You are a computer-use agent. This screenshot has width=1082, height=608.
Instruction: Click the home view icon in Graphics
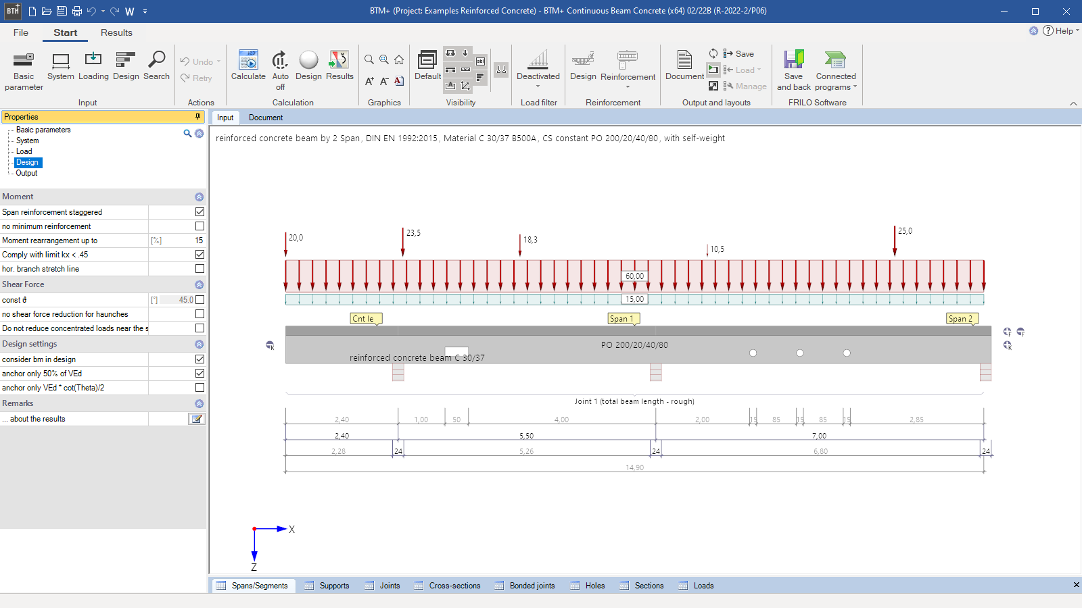click(399, 59)
